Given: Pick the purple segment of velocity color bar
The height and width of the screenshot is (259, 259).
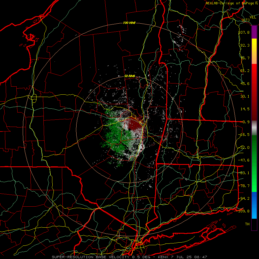Looking at the screenshot, I should [x=254, y=32].
